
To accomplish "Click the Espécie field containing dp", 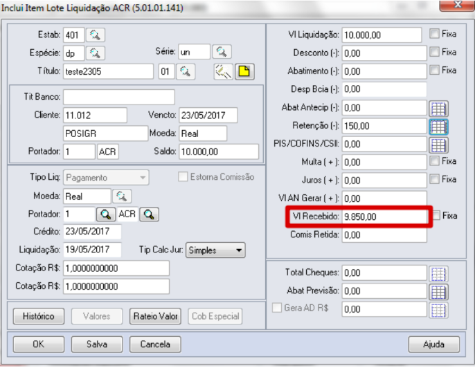I will coord(73,53).
